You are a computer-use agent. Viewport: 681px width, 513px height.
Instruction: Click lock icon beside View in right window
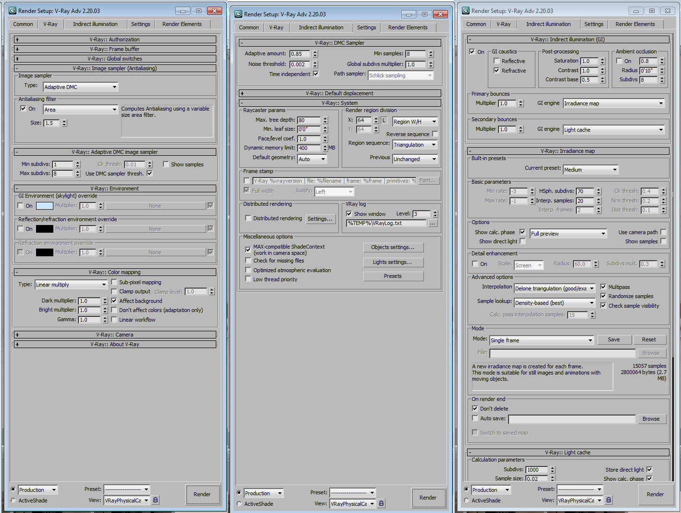[608, 500]
